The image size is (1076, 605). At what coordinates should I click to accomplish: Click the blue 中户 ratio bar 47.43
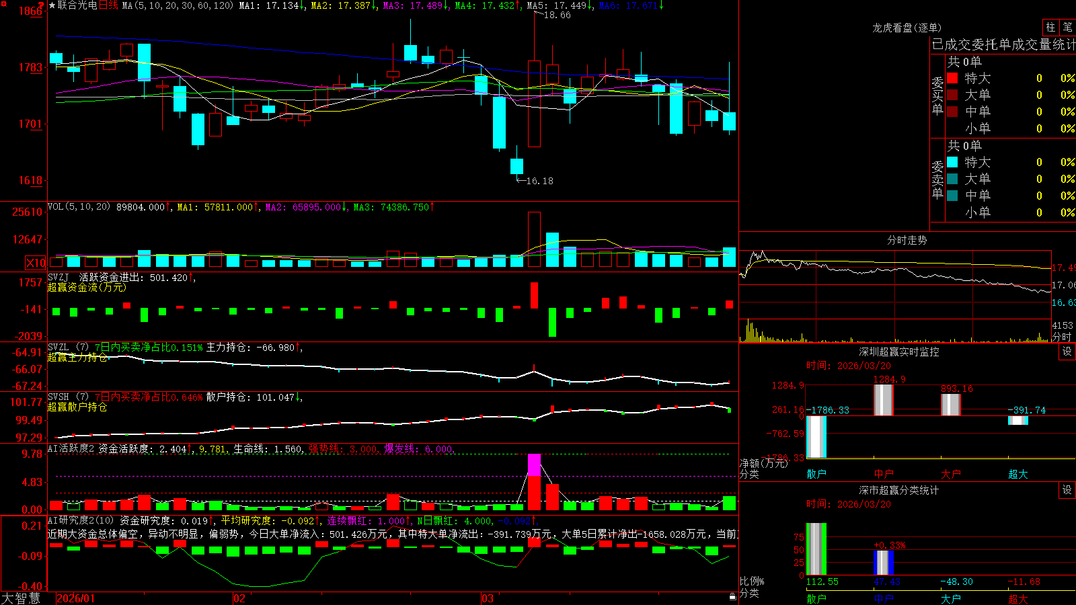point(883,563)
